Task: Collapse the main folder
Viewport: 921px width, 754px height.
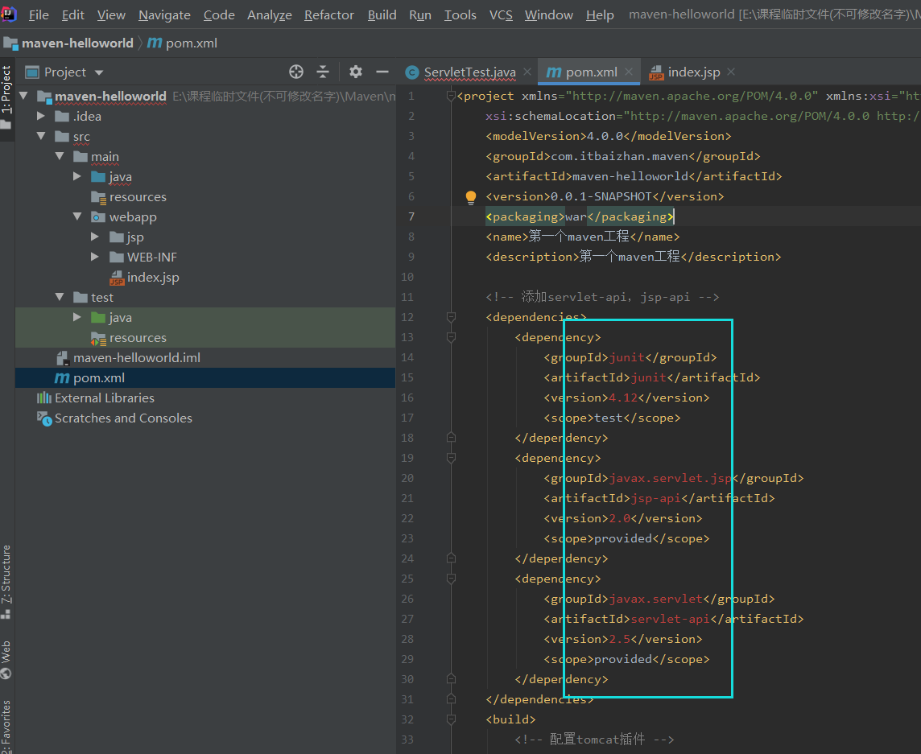Action: (60, 155)
